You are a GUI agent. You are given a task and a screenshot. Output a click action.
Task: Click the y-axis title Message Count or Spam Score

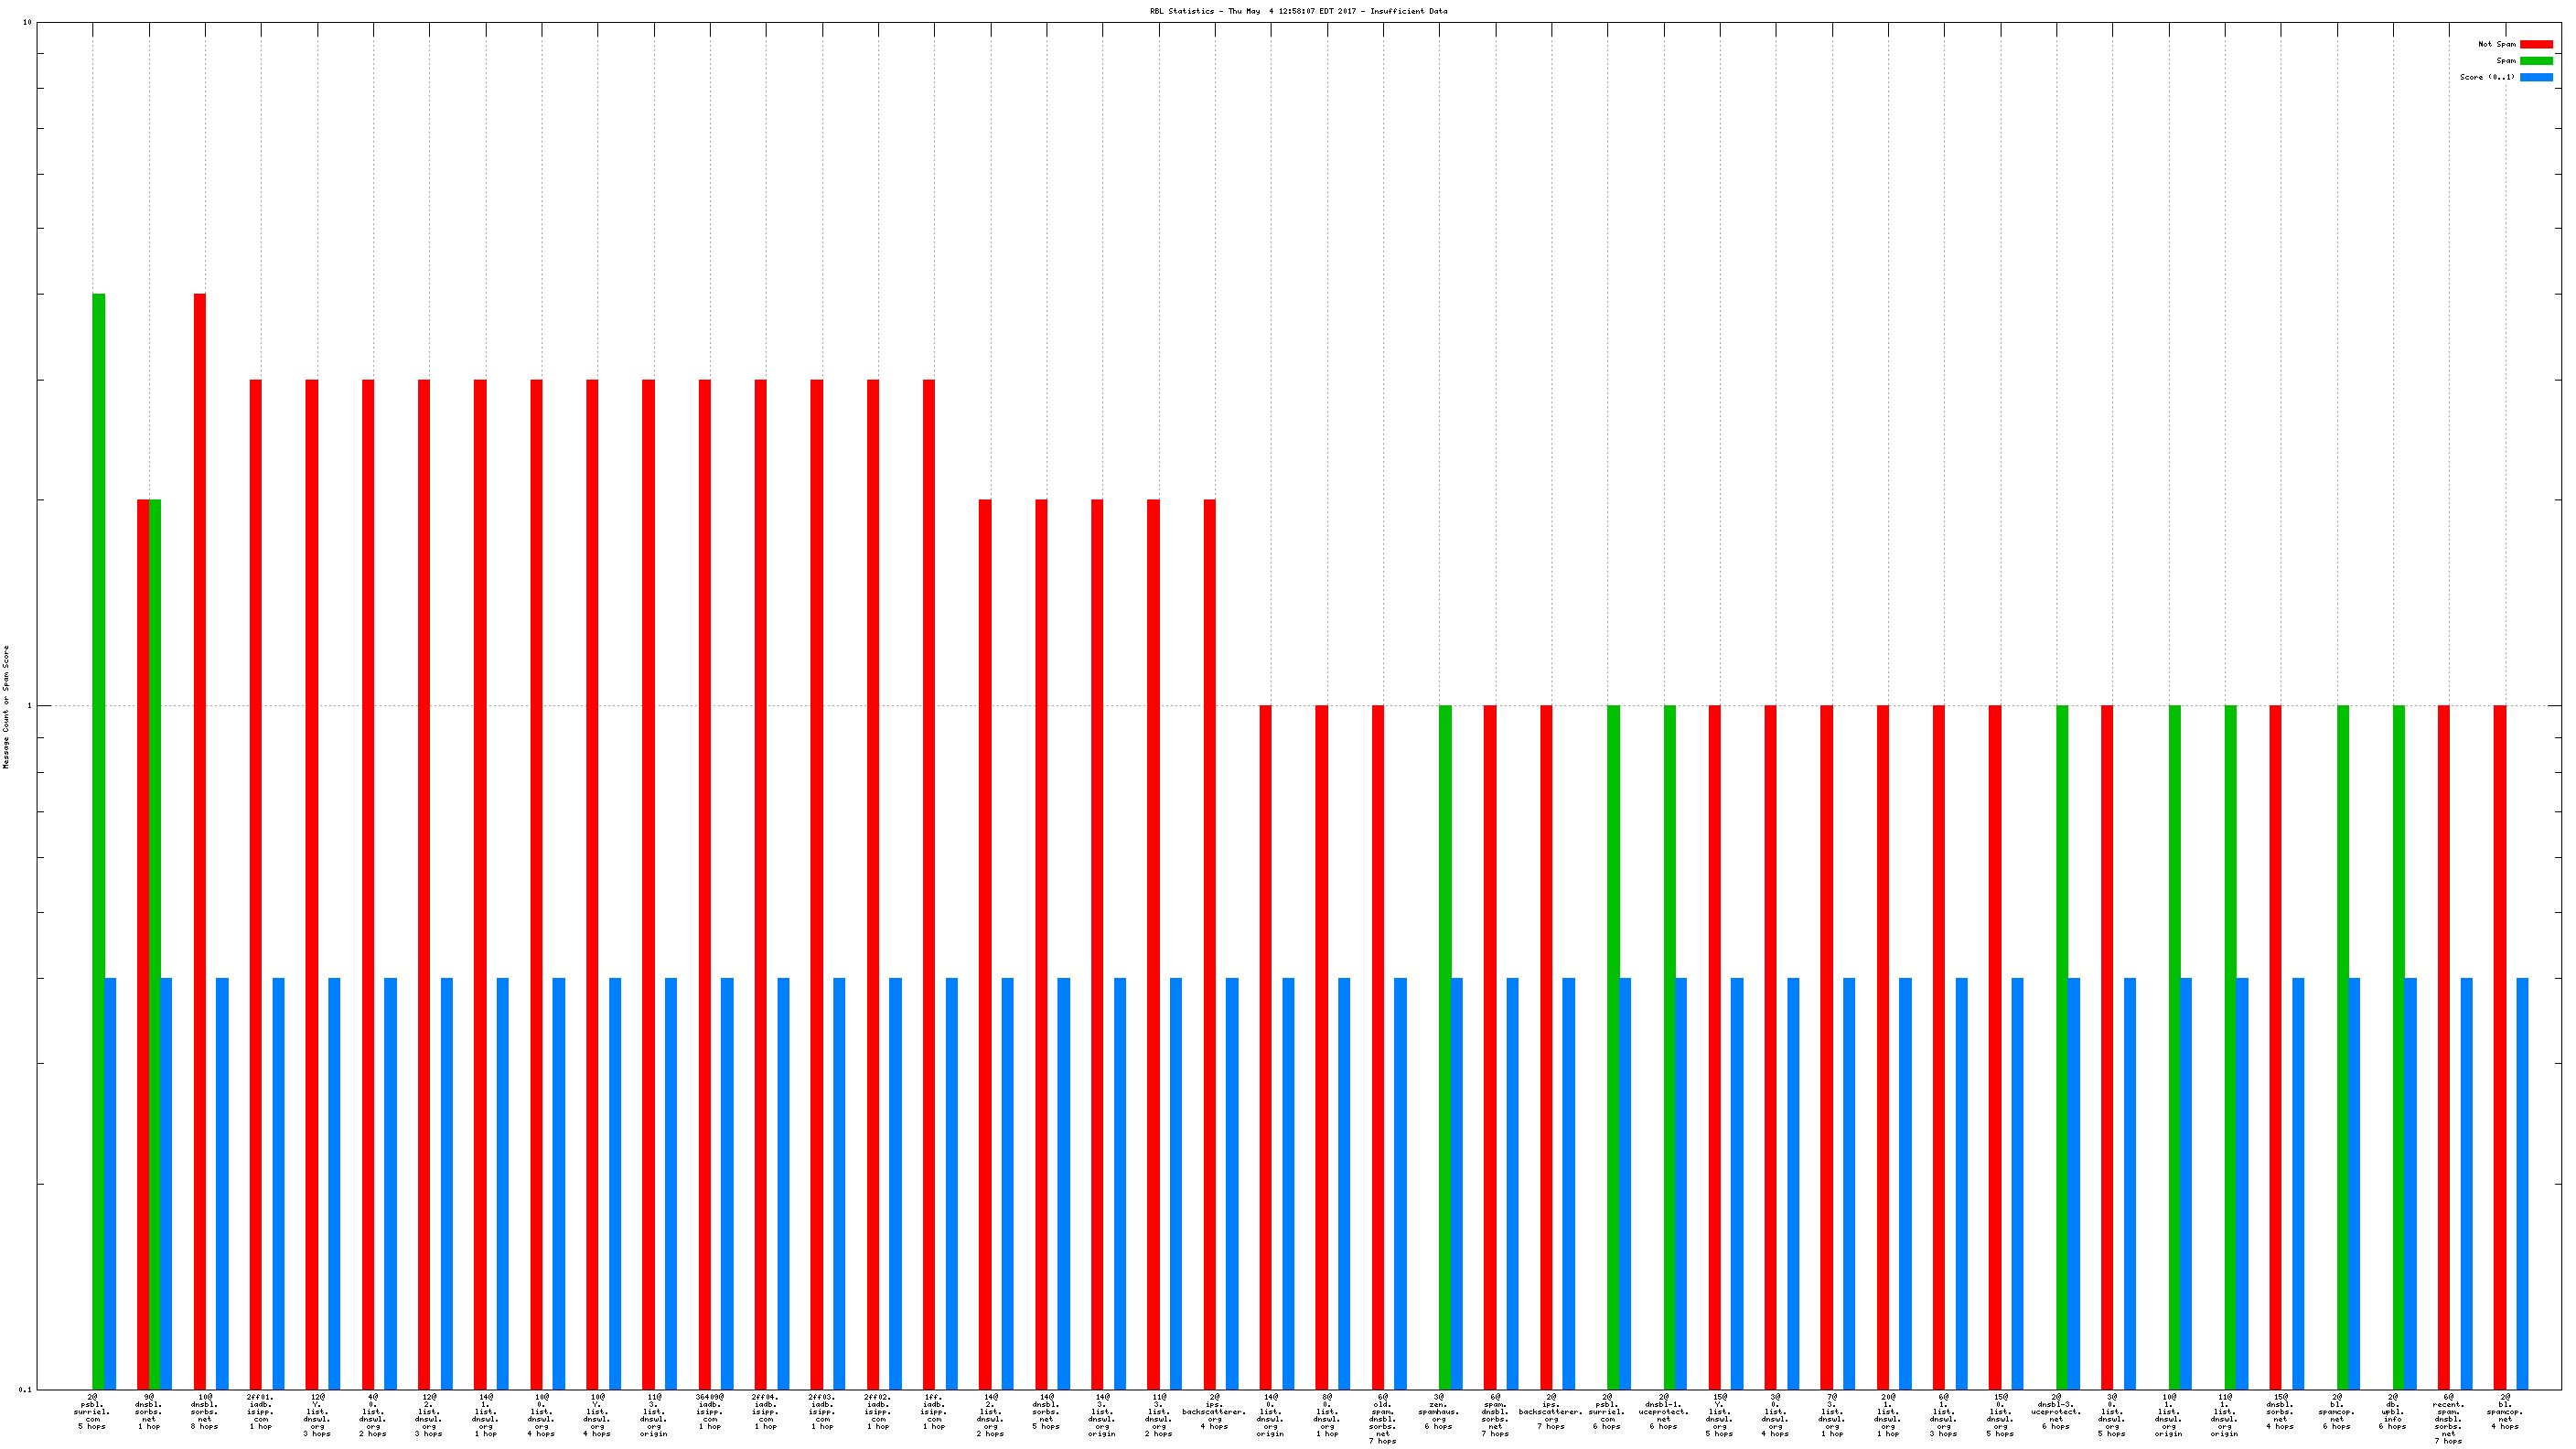coord(6,706)
